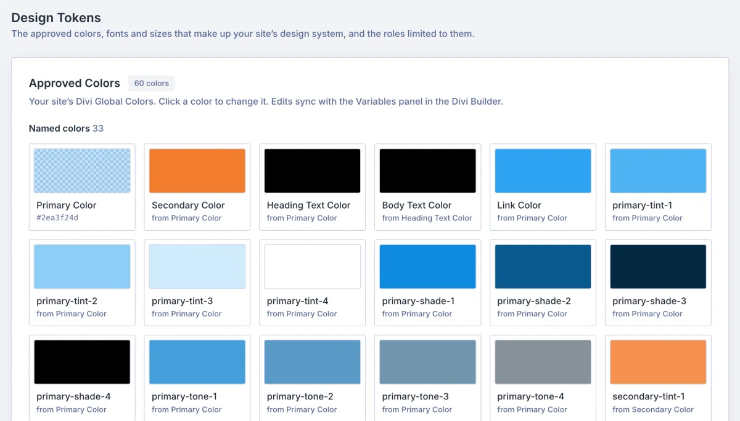Click 'from Primary Color' under Secondary Color
This screenshot has width=740, height=421.
[187, 218]
